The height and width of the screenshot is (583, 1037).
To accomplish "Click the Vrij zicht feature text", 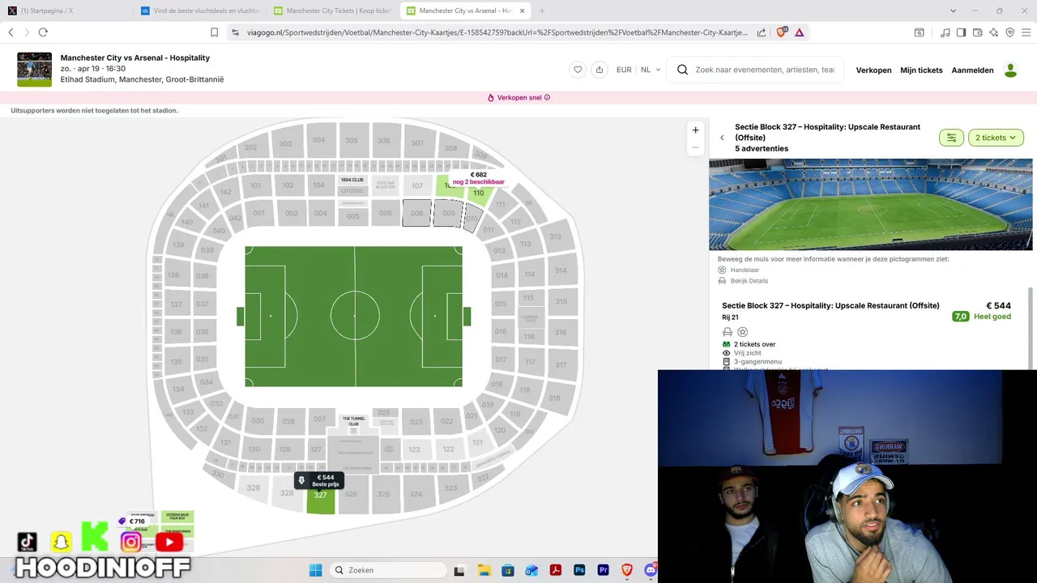I will coord(749,353).
